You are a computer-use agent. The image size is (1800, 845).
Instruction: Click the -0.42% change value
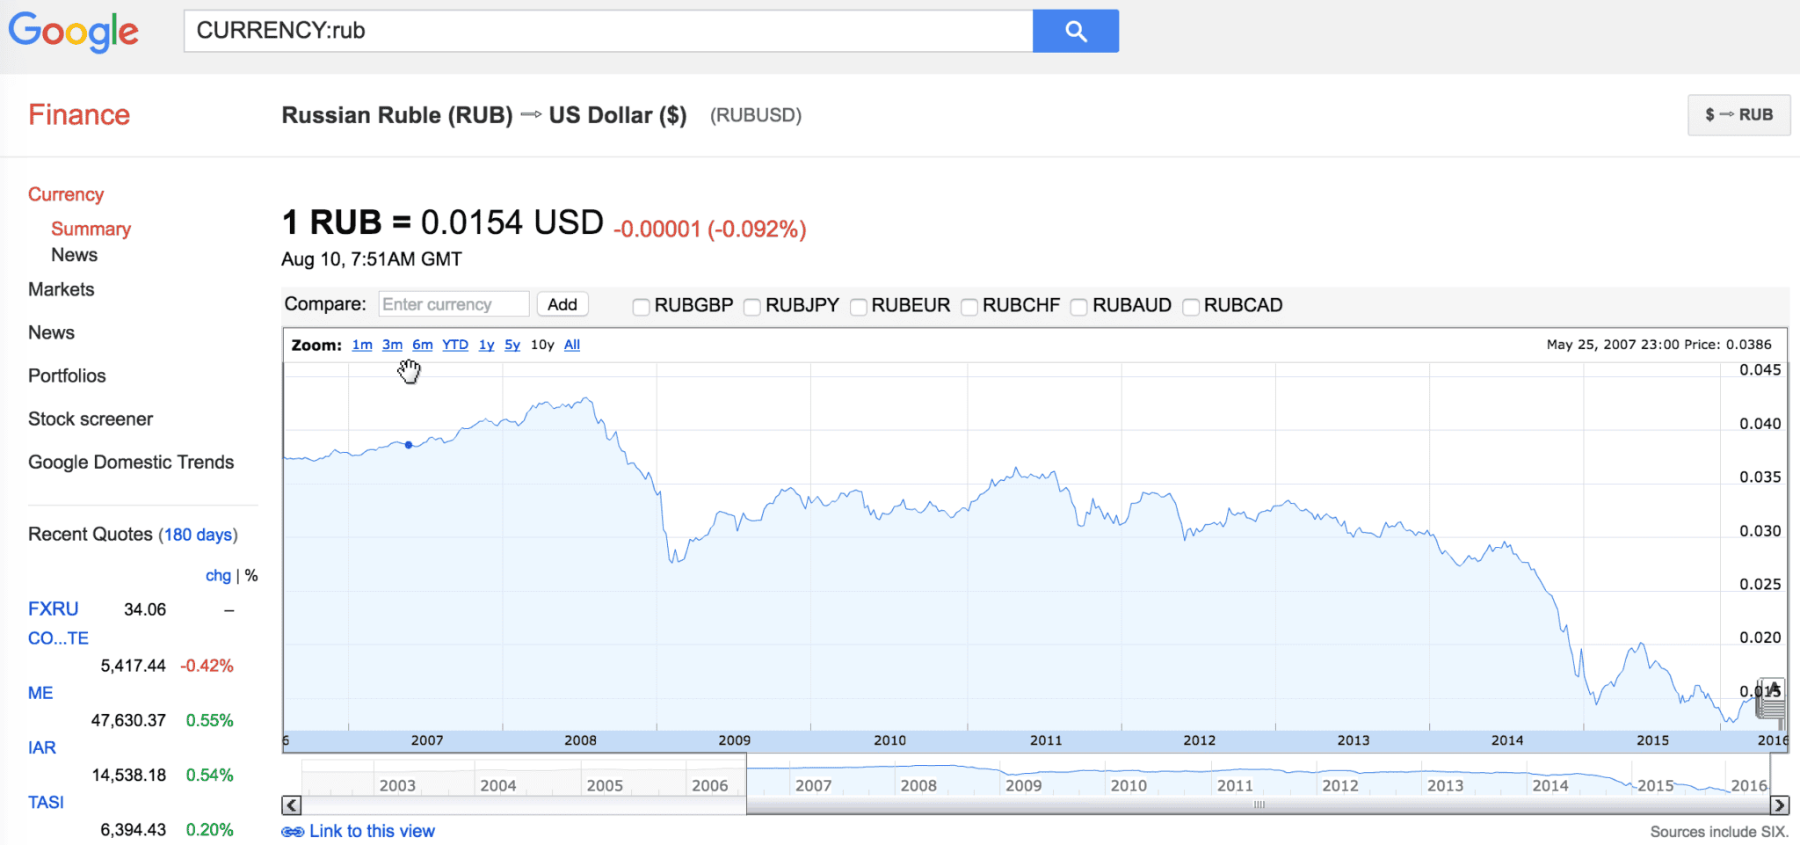coord(207,666)
